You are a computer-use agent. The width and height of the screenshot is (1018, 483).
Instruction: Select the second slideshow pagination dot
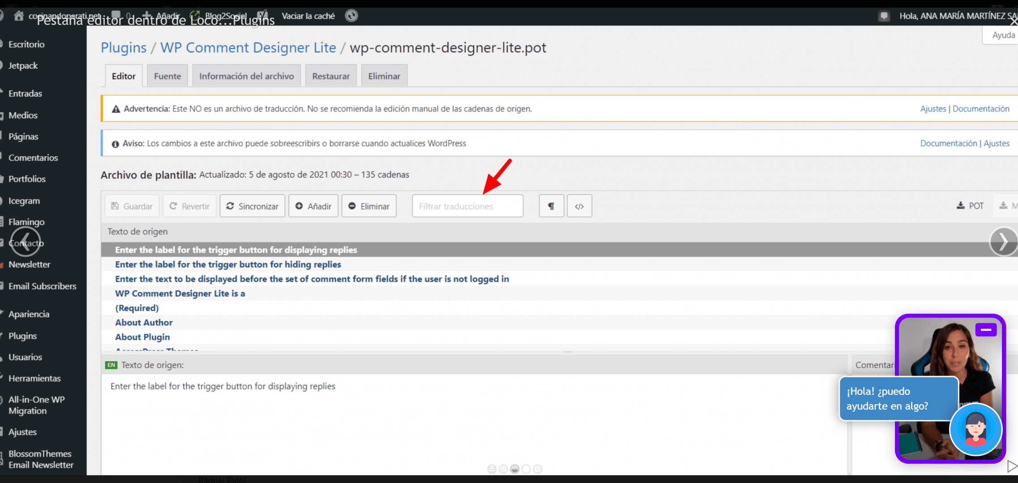[x=503, y=469]
